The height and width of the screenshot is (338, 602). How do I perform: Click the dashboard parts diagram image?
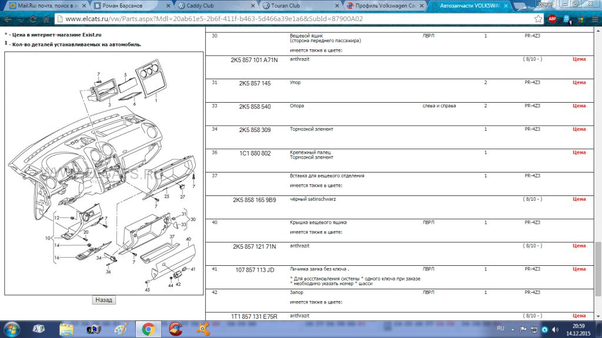pos(104,174)
